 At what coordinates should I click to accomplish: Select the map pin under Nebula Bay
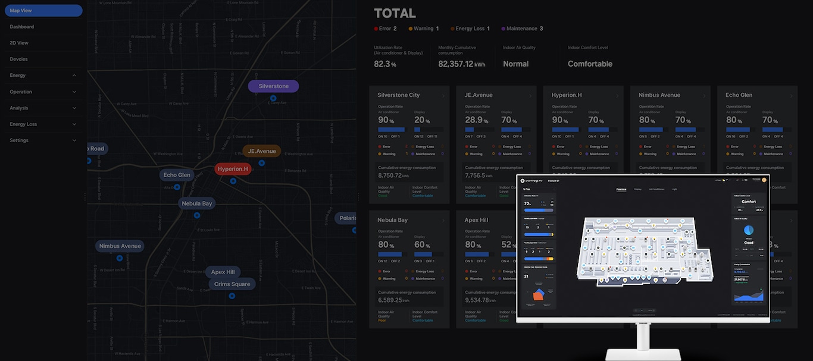tap(196, 215)
